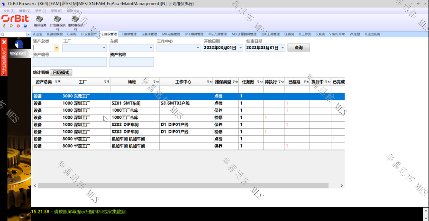Switch to the A.企业 tab
This screenshot has height=221, width=429.
point(38,34)
